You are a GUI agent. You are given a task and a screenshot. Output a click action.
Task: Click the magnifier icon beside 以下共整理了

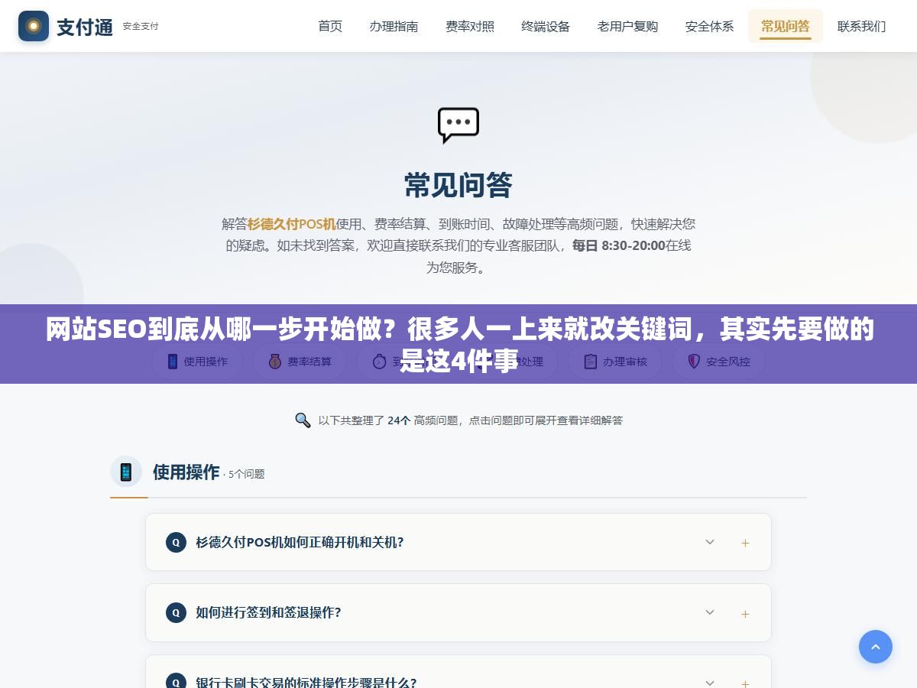[303, 420]
